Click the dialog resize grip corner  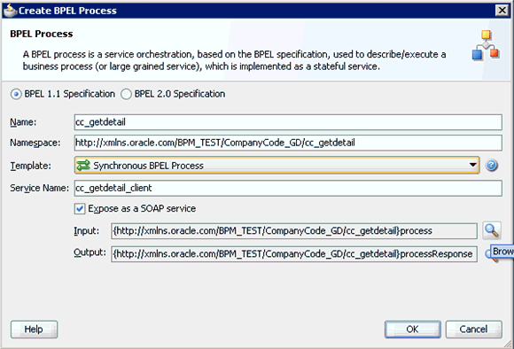pyautogui.click(x=508, y=344)
